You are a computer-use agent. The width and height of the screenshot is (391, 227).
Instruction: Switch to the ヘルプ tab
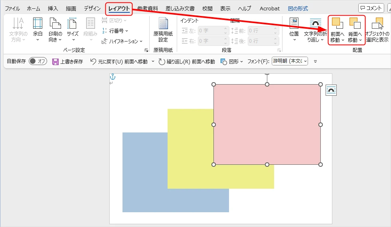[244, 8]
